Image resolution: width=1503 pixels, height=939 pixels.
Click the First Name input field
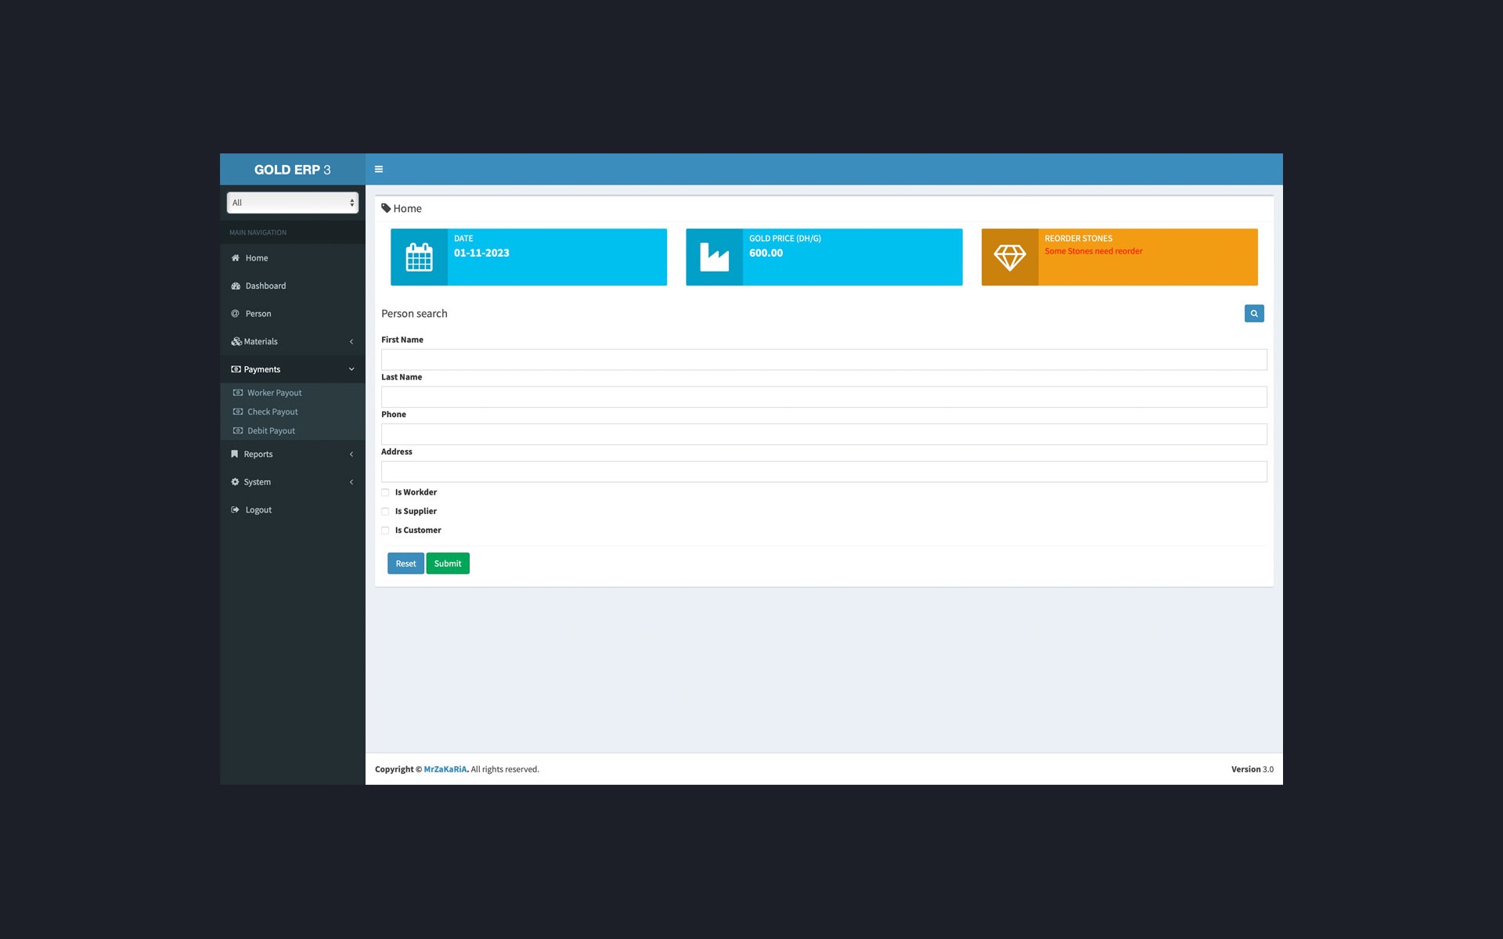[x=824, y=360]
